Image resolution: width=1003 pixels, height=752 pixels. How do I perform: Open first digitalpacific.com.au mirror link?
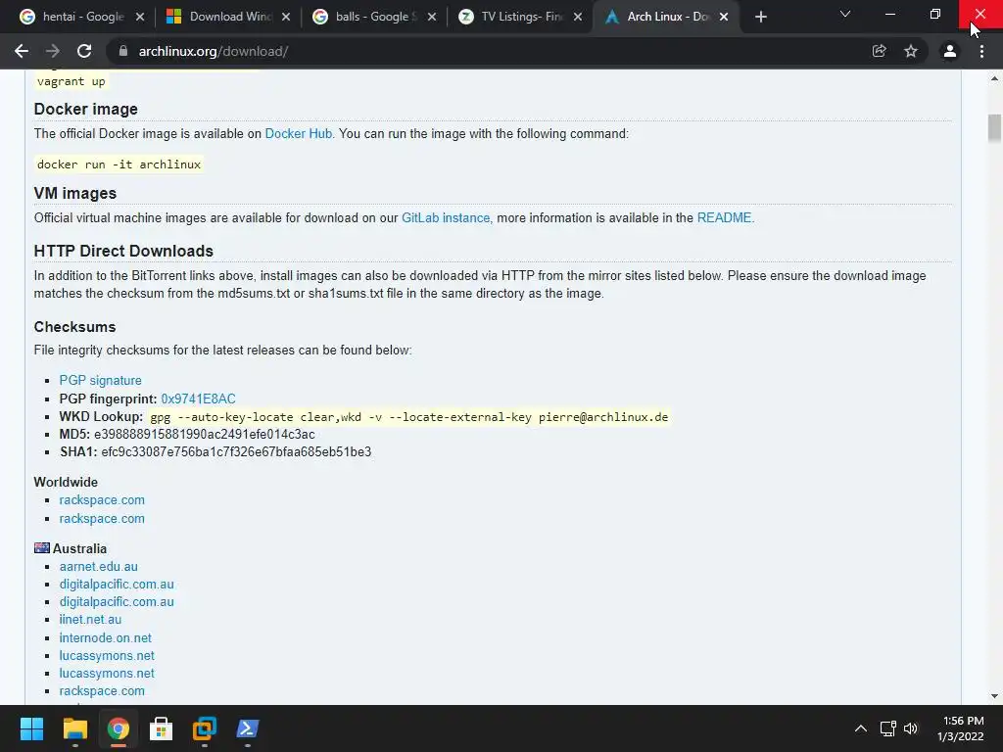point(117,585)
